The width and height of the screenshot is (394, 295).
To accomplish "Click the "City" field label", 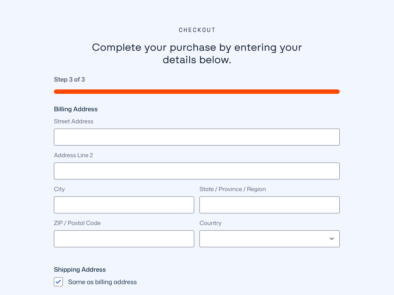I will click(59, 189).
